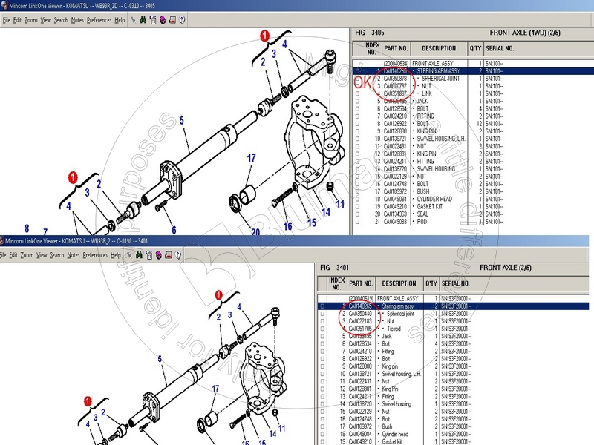Click help question mark icon in C-0190 window
Viewport: 594px width, 445px height.
178,255
